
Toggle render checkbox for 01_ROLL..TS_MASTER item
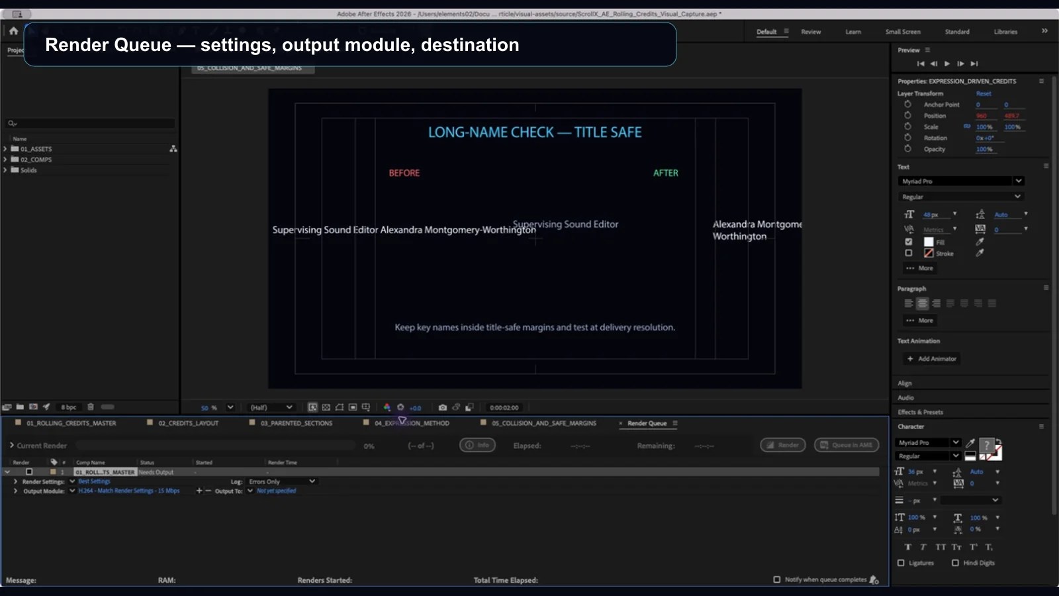click(29, 472)
